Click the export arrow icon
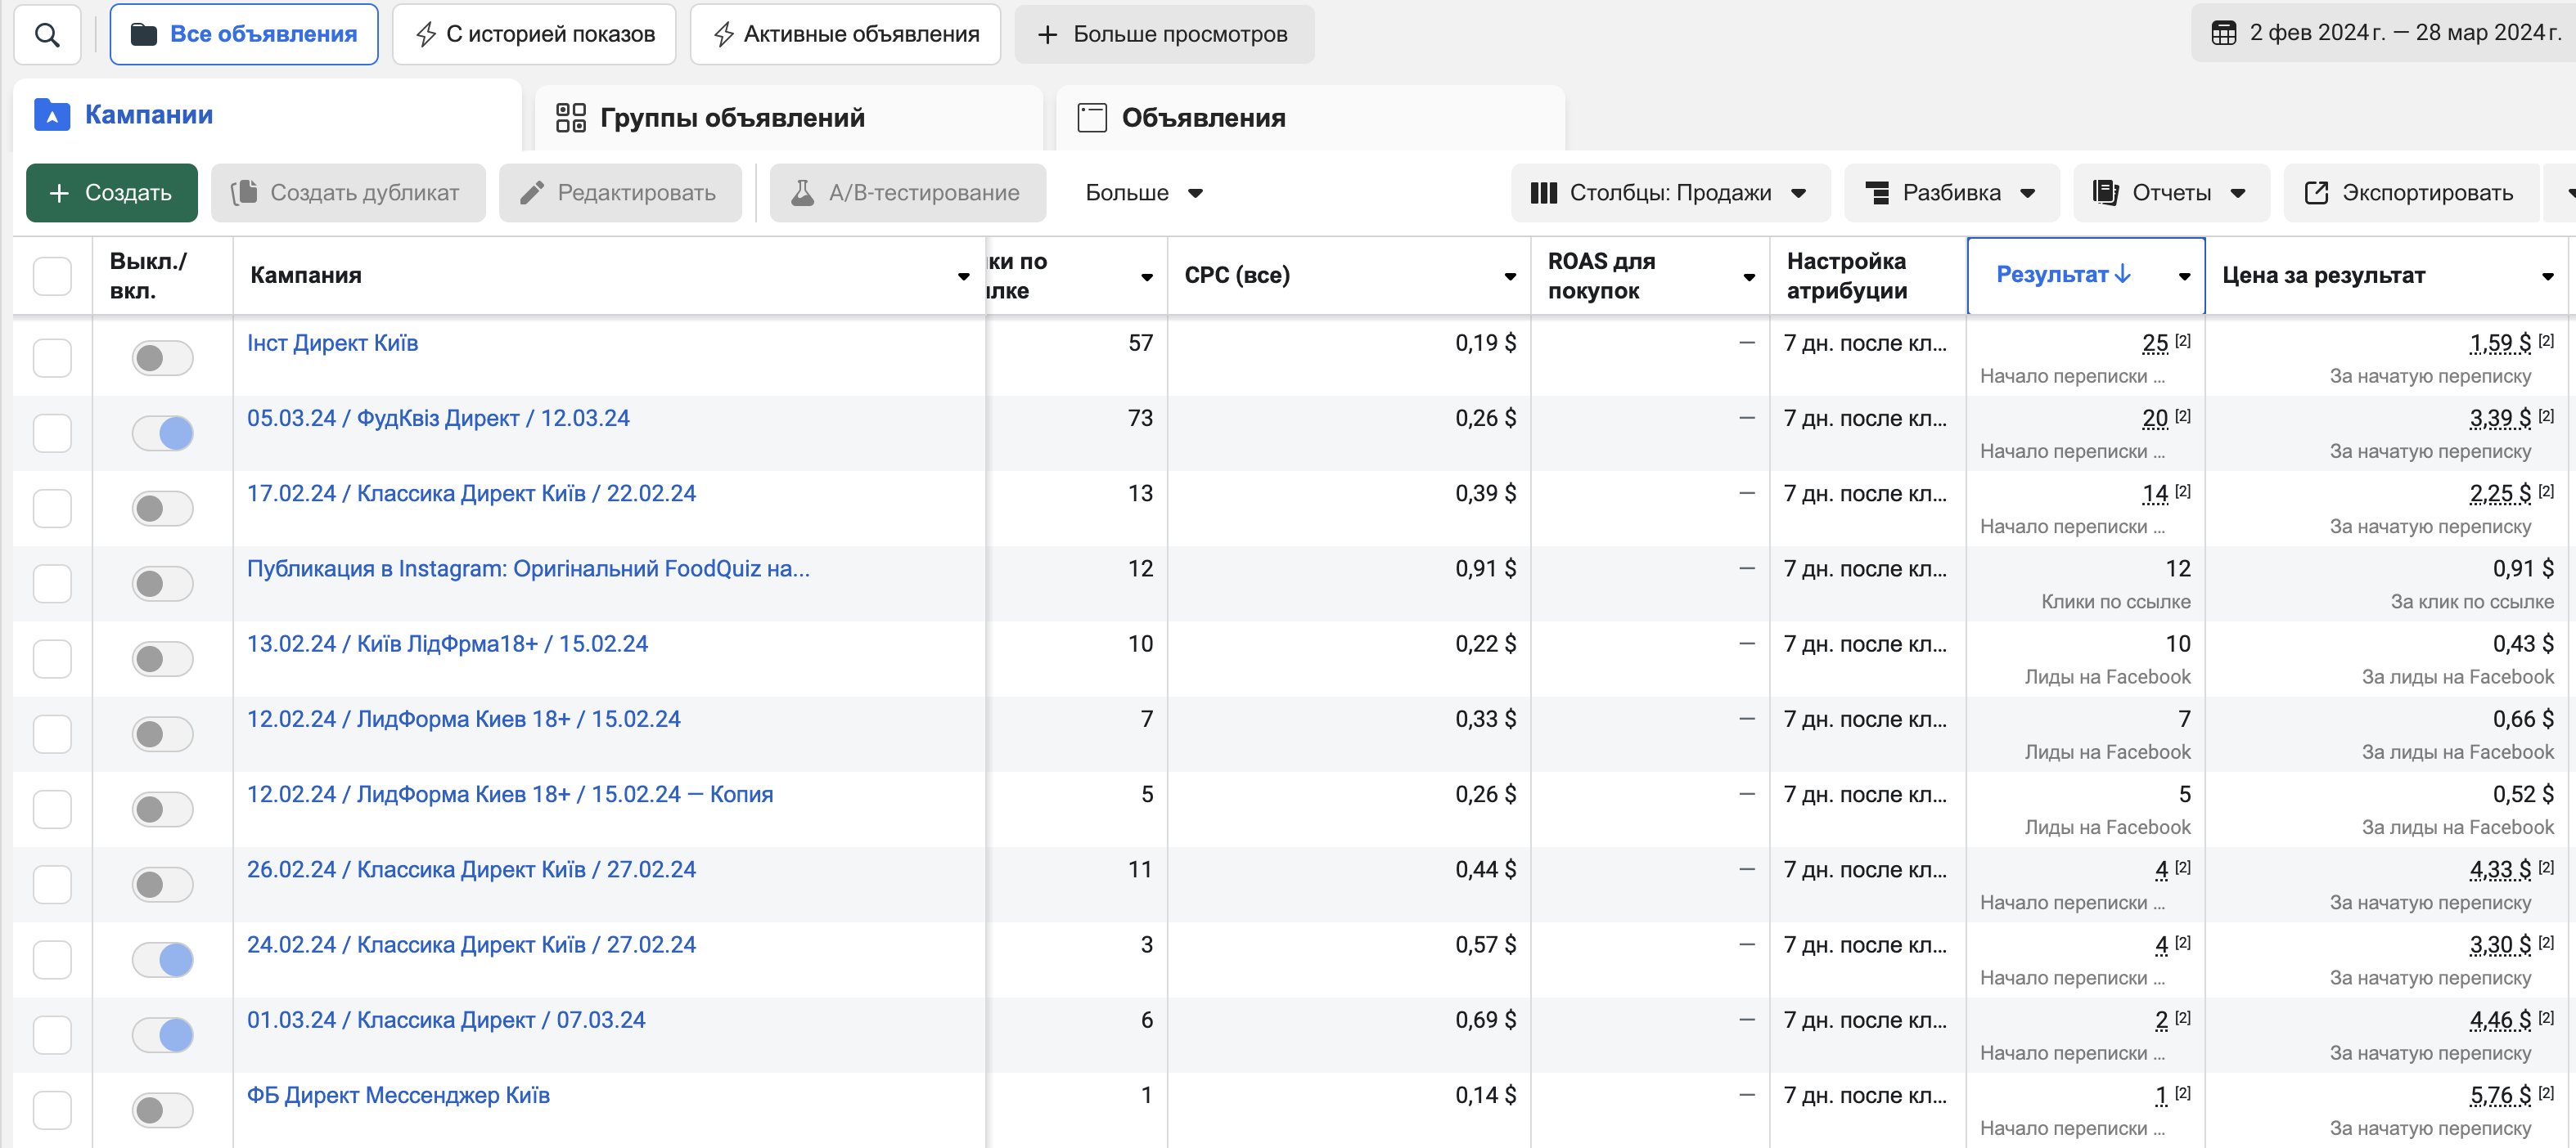Image resolution: width=2576 pixels, height=1148 pixels. coord(2316,193)
